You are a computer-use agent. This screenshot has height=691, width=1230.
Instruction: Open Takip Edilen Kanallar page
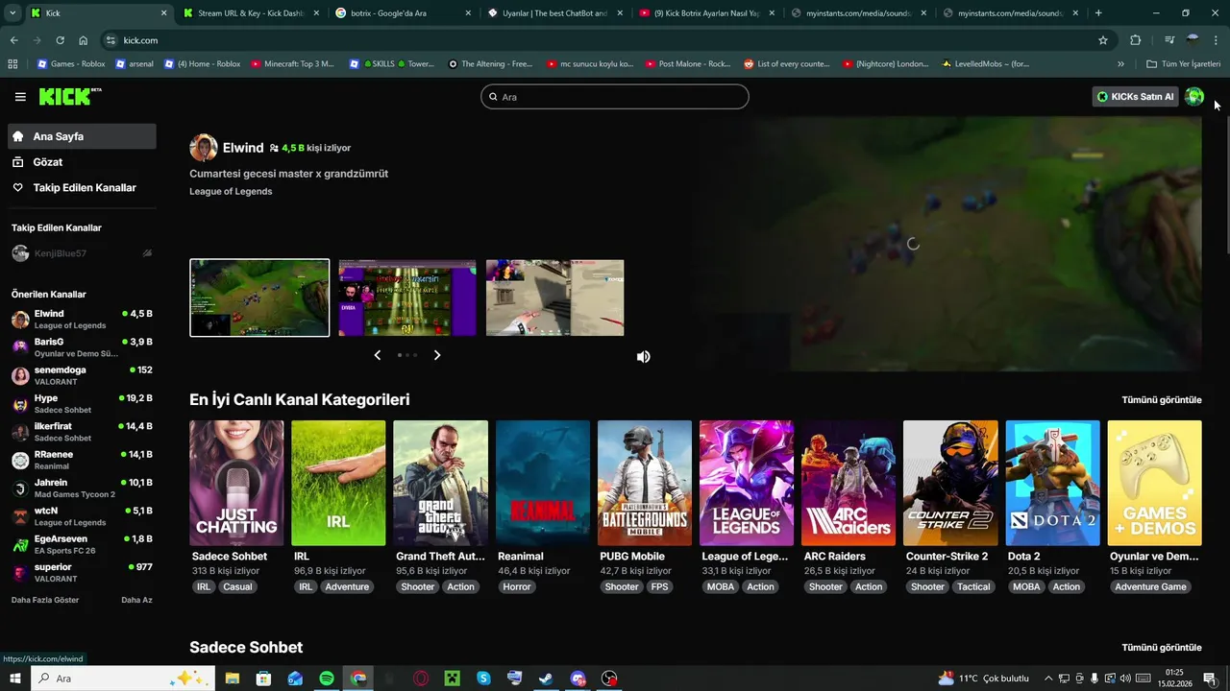(82, 188)
